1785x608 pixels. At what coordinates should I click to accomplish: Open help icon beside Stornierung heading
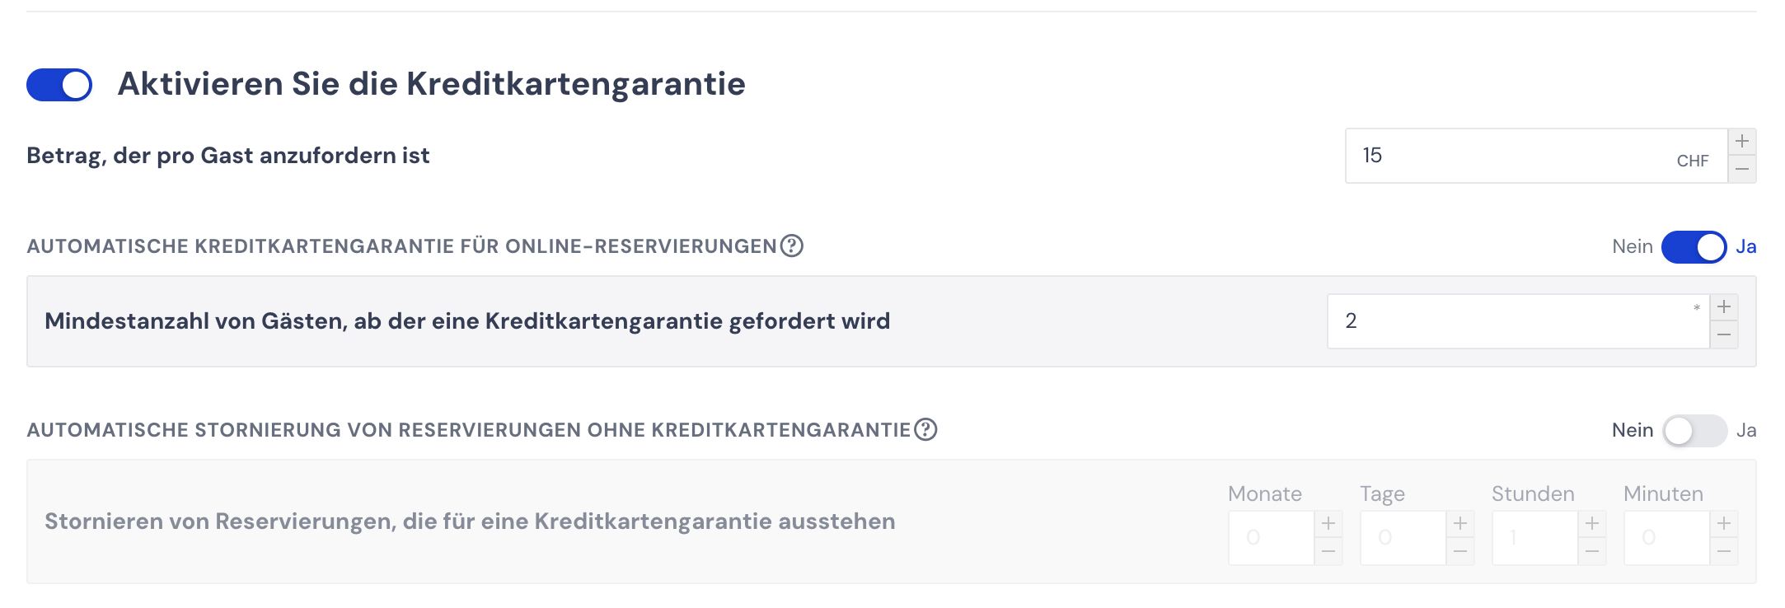(x=926, y=430)
